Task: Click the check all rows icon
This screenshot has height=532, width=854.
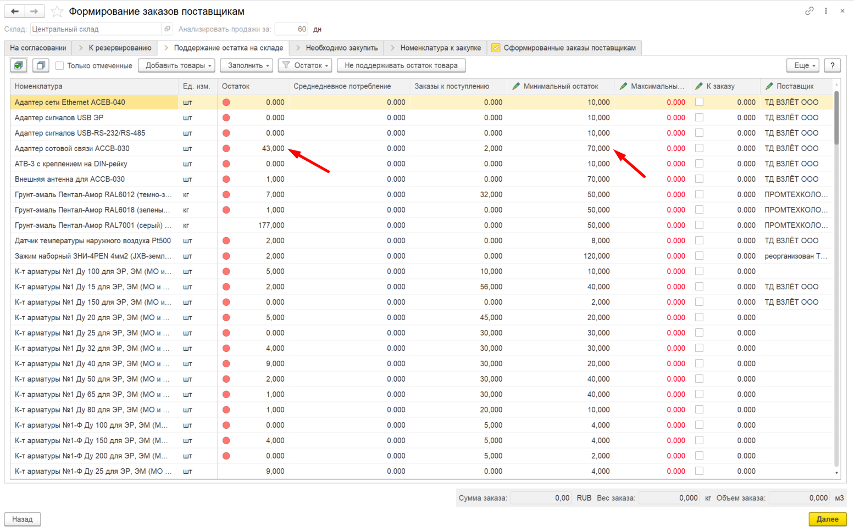Action: [18, 65]
